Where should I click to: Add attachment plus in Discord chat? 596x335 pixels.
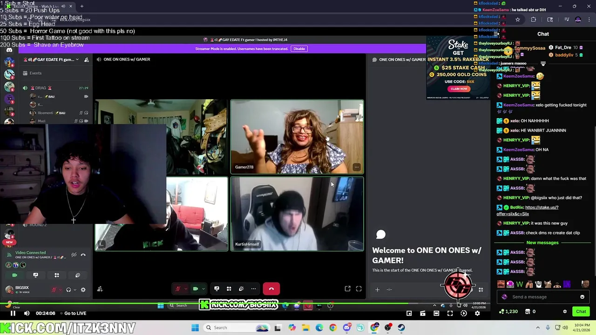(377, 289)
